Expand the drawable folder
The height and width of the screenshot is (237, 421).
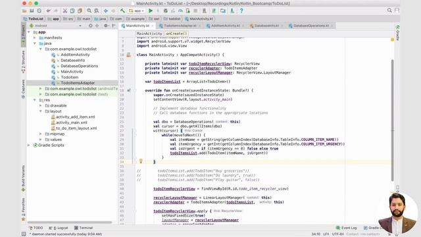tap(41, 105)
